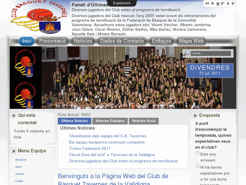Increase font size with the a+ icon
The image size is (246, 185).
223,3
